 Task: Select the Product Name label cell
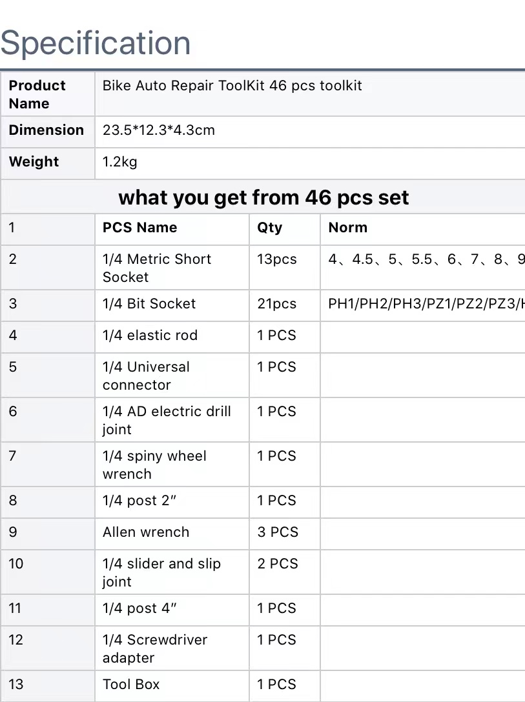(48, 94)
